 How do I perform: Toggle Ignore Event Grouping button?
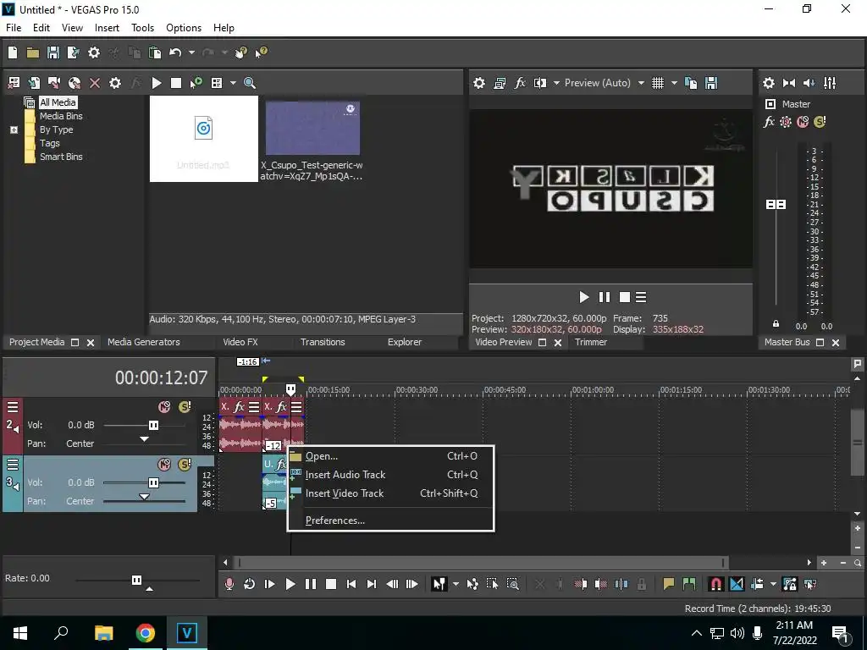[x=810, y=584]
